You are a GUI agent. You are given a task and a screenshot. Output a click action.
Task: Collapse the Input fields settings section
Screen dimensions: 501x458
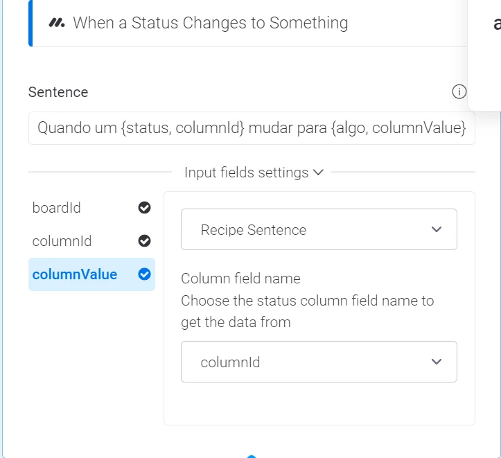click(x=254, y=173)
